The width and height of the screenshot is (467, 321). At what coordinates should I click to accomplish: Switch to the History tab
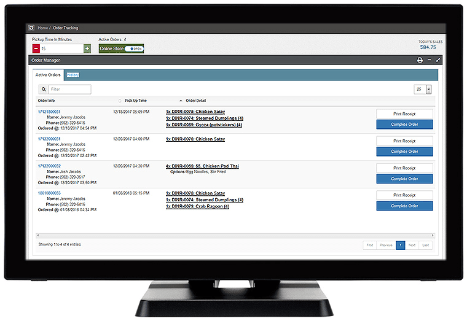[x=73, y=75]
